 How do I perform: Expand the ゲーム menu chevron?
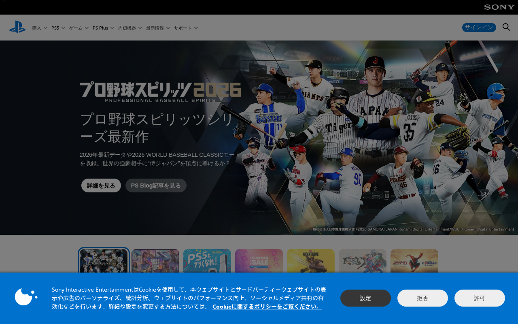tap(87, 28)
